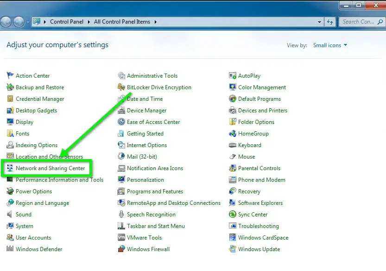386x271 pixels.
Task: Open Programs and Features link
Action: pyautogui.click(x=155, y=191)
